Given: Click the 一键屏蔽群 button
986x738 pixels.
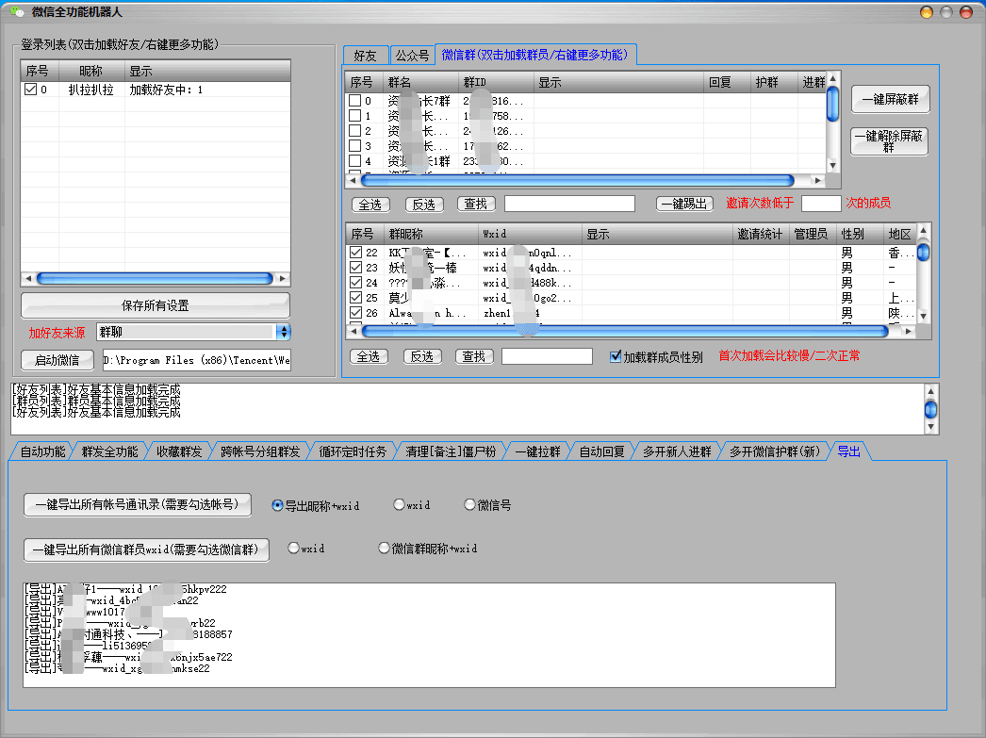Looking at the screenshot, I should 890,99.
